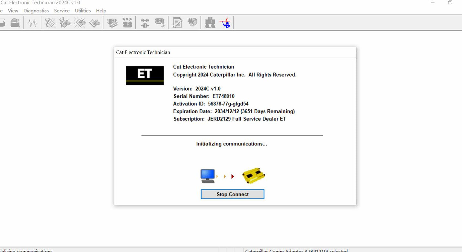Viewport: 462px width, 252px height.
Task: Show Active Event Codes via its toolbar icon
Action: pos(80,22)
